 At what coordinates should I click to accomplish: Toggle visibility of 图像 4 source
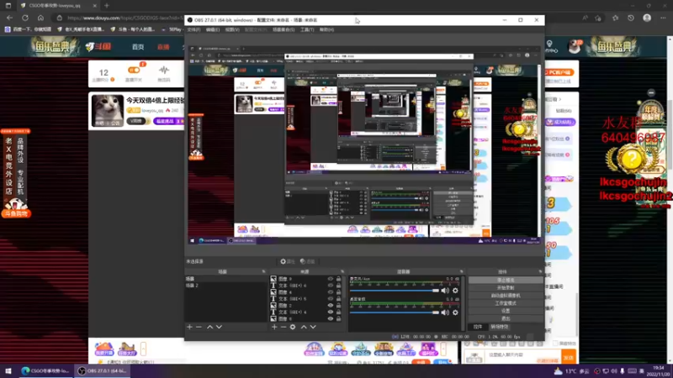tap(330, 292)
